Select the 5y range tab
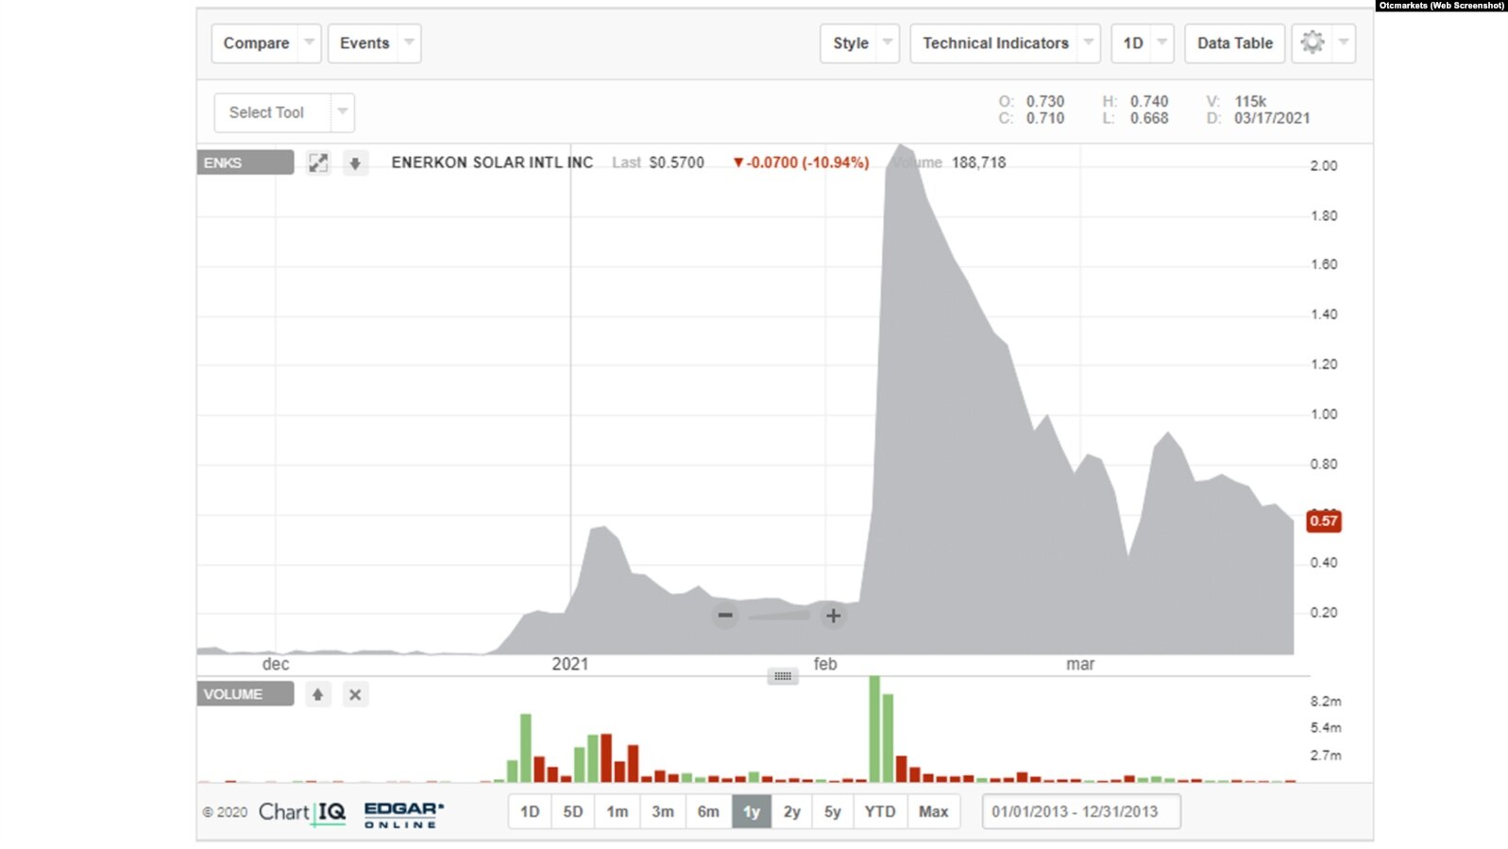The image size is (1508, 849). tap(833, 812)
